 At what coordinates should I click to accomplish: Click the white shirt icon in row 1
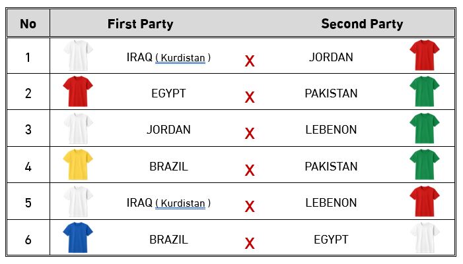click(x=78, y=55)
